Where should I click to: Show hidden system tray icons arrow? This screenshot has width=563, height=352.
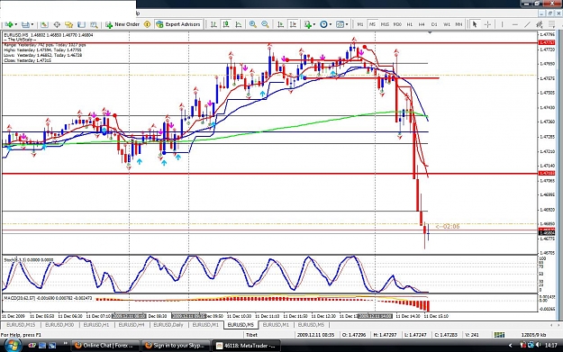pyautogui.click(x=510, y=346)
